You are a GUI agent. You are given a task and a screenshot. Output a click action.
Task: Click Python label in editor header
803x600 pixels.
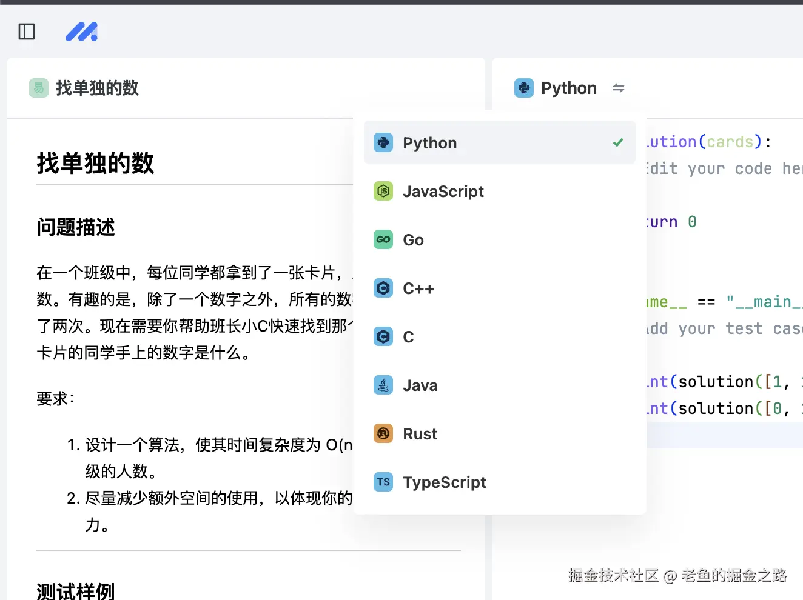(568, 88)
